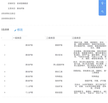This screenshot has height=103, width=108.
Task: Click the lightbulb tips icon
Action: coord(102,3)
